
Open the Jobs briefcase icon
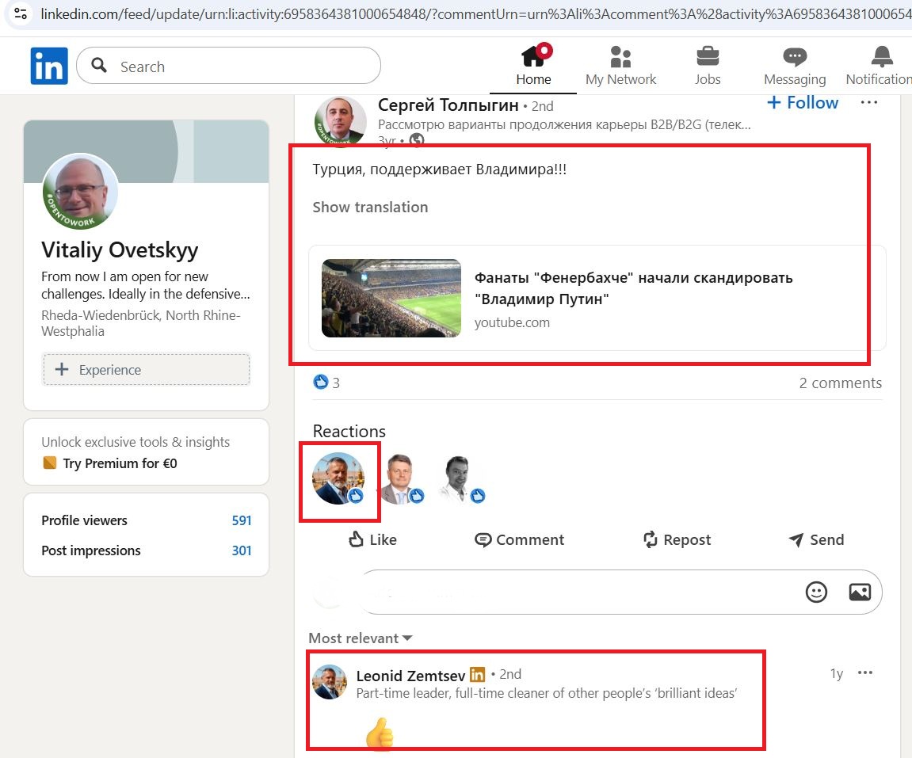tap(708, 57)
